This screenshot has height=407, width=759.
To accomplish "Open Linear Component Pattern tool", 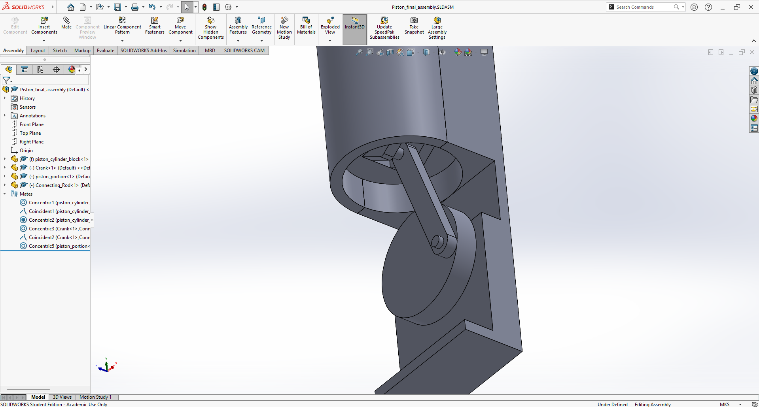I will tap(122, 25).
